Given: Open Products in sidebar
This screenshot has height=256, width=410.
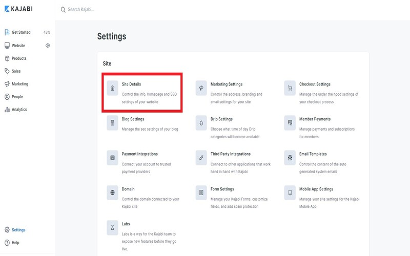Looking at the screenshot, I should coord(19,58).
